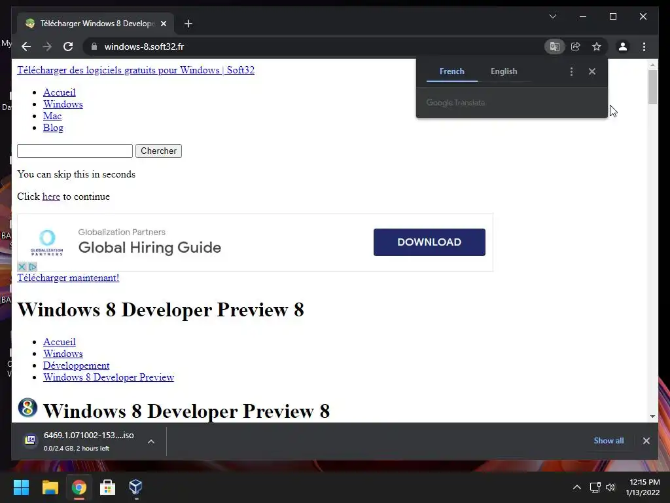Open translate popup options menu
The image size is (670, 503).
(x=571, y=71)
